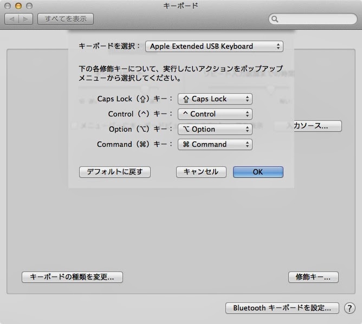The image size is (362, 324).
Task: Click the 入力ソース... button
Action: (307, 126)
